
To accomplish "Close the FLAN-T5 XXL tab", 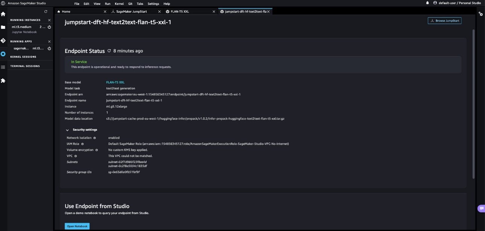I will coord(214,12).
